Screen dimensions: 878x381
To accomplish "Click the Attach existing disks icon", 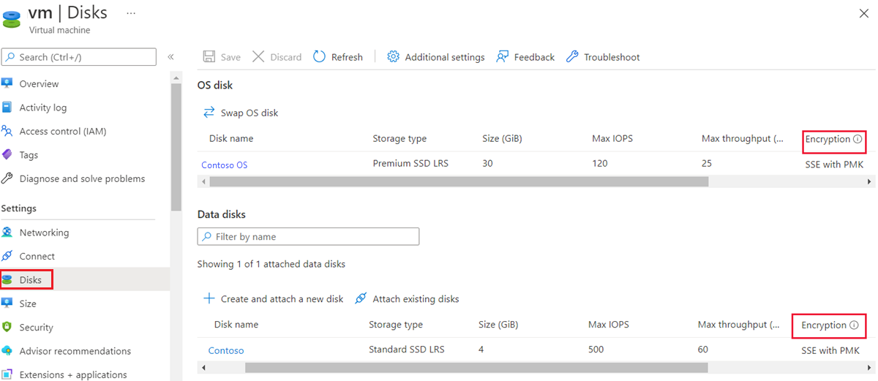I will click(361, 298).
